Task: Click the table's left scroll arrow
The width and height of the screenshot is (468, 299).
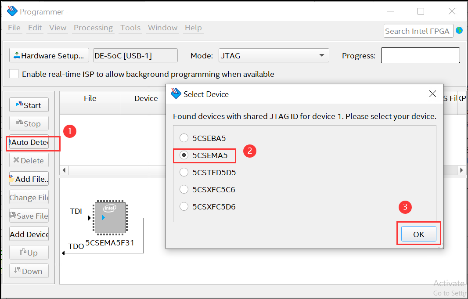Action: [x=64, y=170]
